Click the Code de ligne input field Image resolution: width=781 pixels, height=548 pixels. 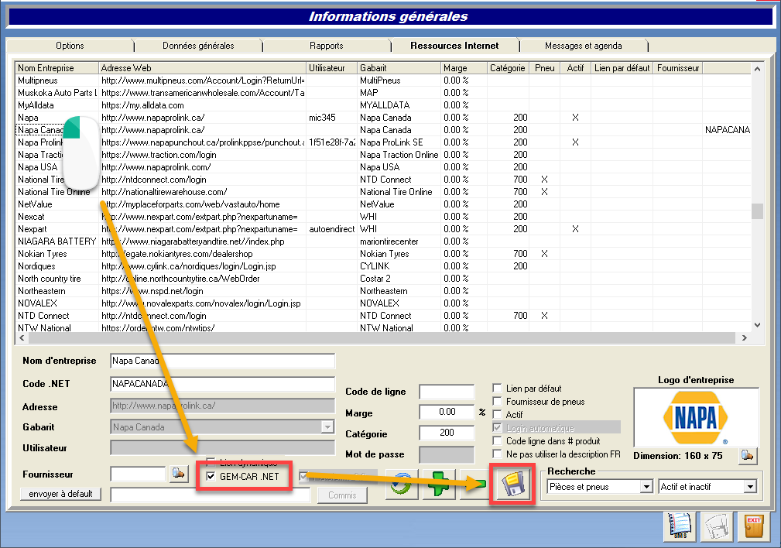(x=447, y=392)
